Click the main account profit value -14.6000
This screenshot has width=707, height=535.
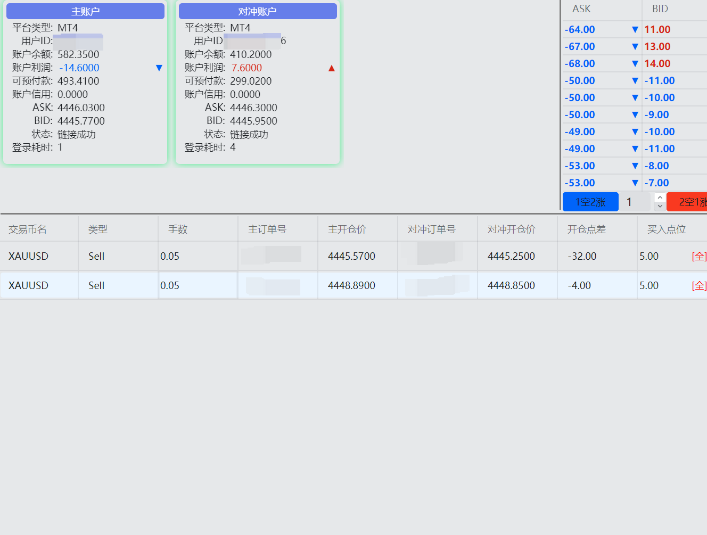click(x=79, y=68)
